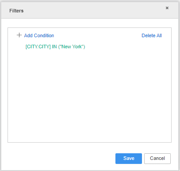Click the small x icon in dialog header
This screenshot has height=171, width=180.
tap(167, 8)
